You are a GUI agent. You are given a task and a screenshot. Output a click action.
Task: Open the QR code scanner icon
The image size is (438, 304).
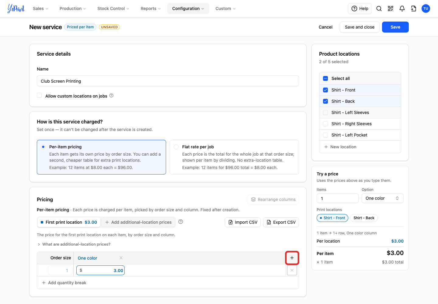(391, 9)
